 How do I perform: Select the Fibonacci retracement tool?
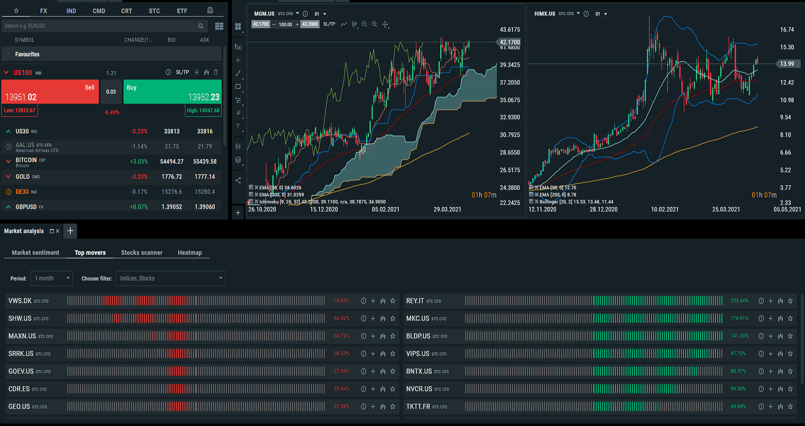pos(238,100)
